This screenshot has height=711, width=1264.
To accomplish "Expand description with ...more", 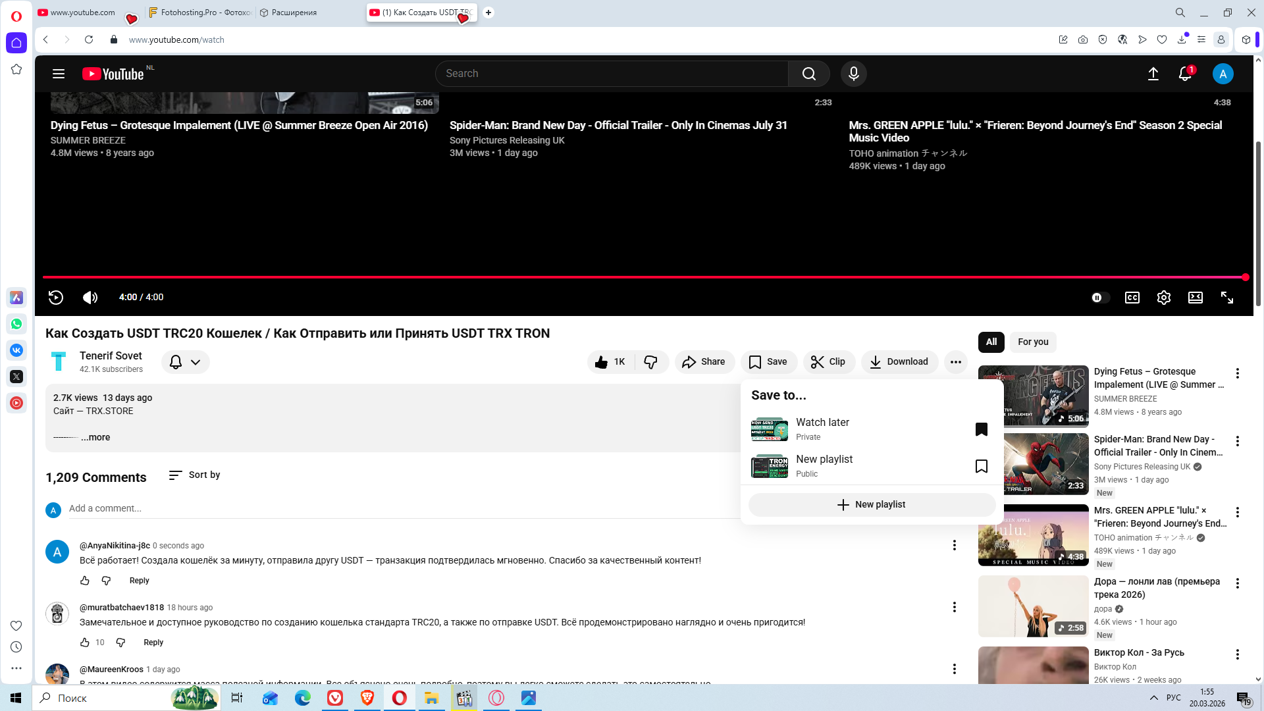I will [95, 437].
